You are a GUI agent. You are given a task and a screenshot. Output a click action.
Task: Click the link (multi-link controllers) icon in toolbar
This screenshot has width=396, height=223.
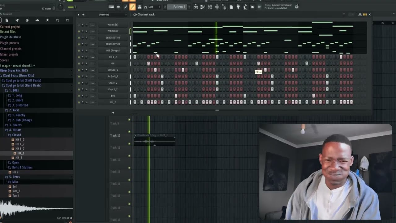coord(132,7)
